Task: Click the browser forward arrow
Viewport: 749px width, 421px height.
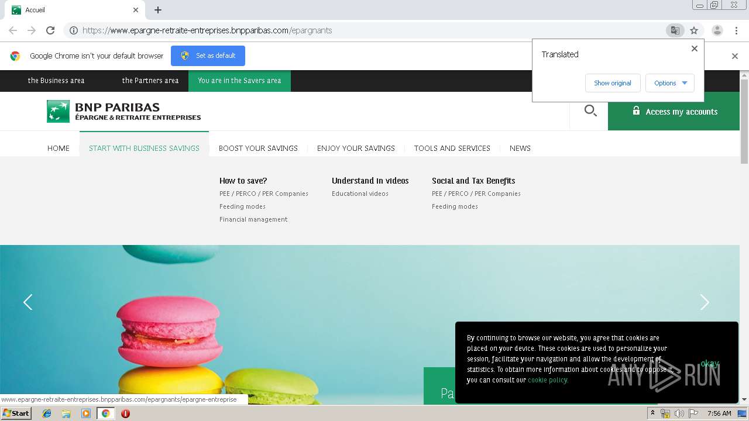Action: click(x=32, y=30)
